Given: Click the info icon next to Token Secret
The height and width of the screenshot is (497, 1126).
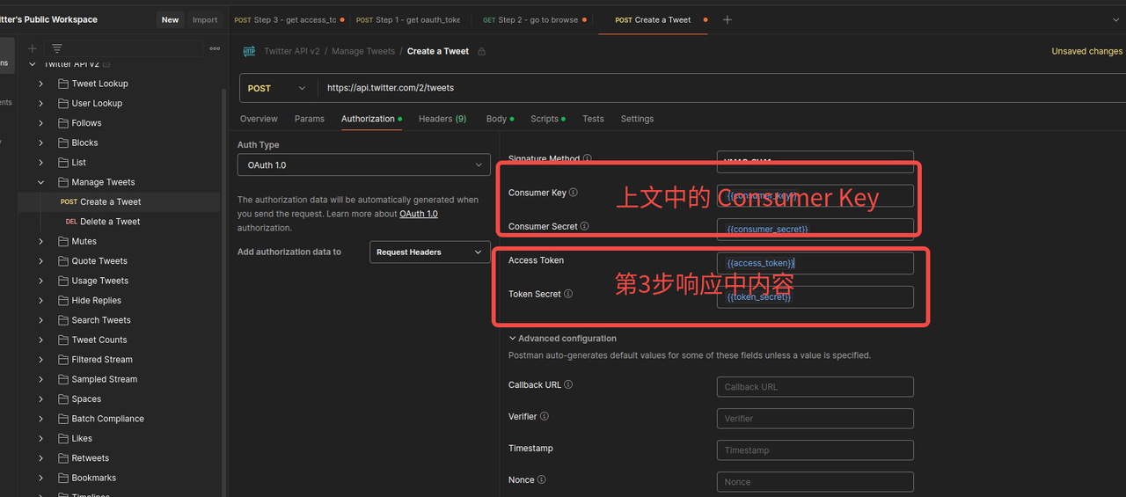Looking at the screenshot, I should pyautogui.click(x=568, y=294).
